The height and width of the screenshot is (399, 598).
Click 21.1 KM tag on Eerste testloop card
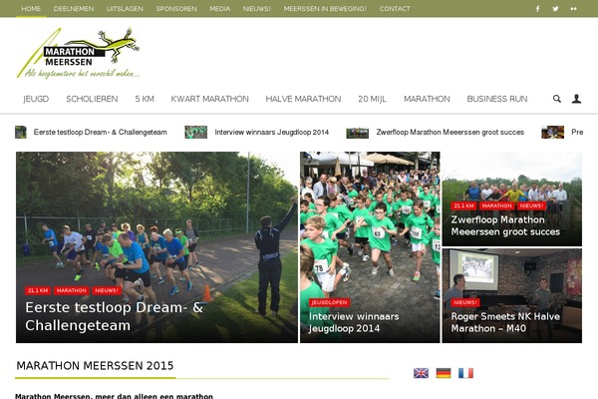(38, 290)
